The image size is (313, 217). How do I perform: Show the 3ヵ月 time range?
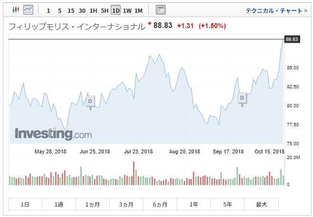click(x=126, y=204)
